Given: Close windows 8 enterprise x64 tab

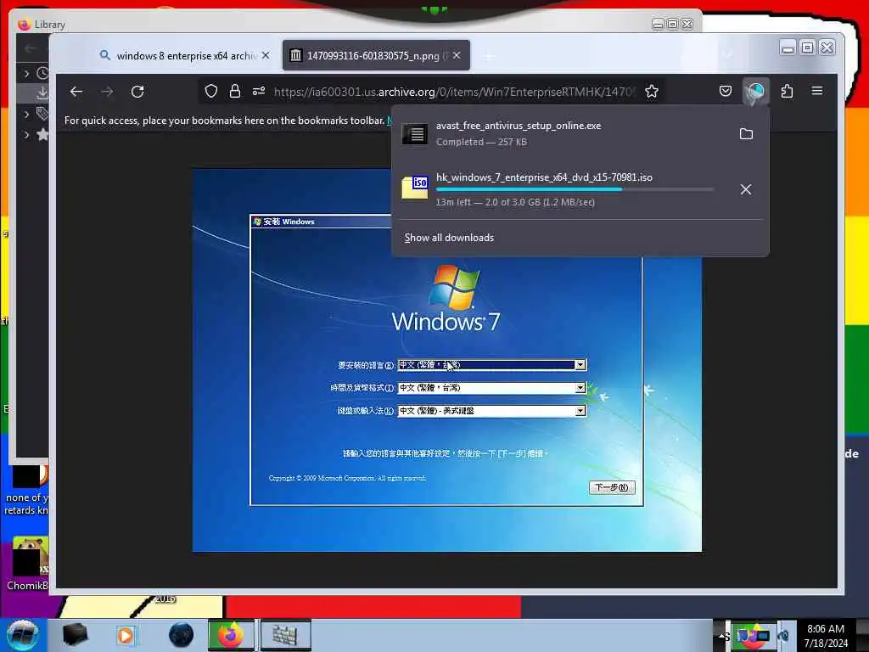Looking at the screenshot, I should 266,55.
